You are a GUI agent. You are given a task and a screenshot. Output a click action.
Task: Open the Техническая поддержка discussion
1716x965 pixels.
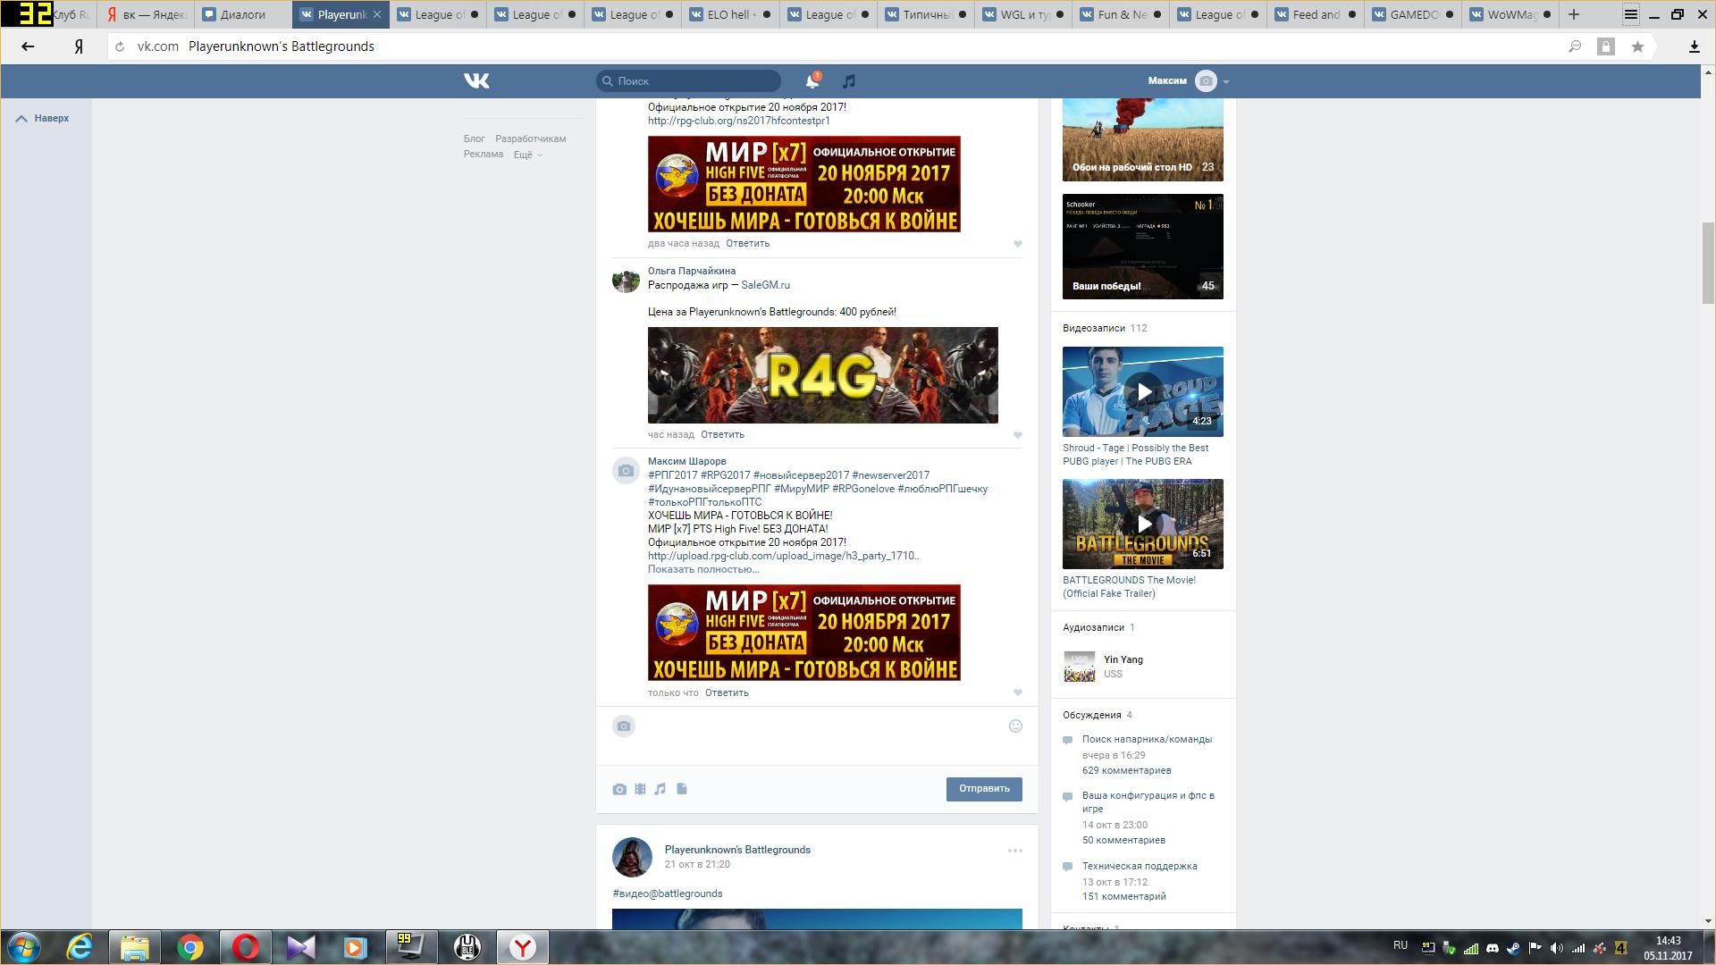point(1140,867)
